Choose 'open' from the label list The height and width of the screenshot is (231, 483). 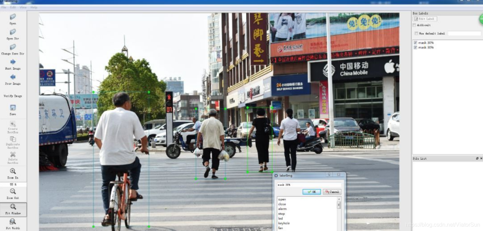click(282, 199)
